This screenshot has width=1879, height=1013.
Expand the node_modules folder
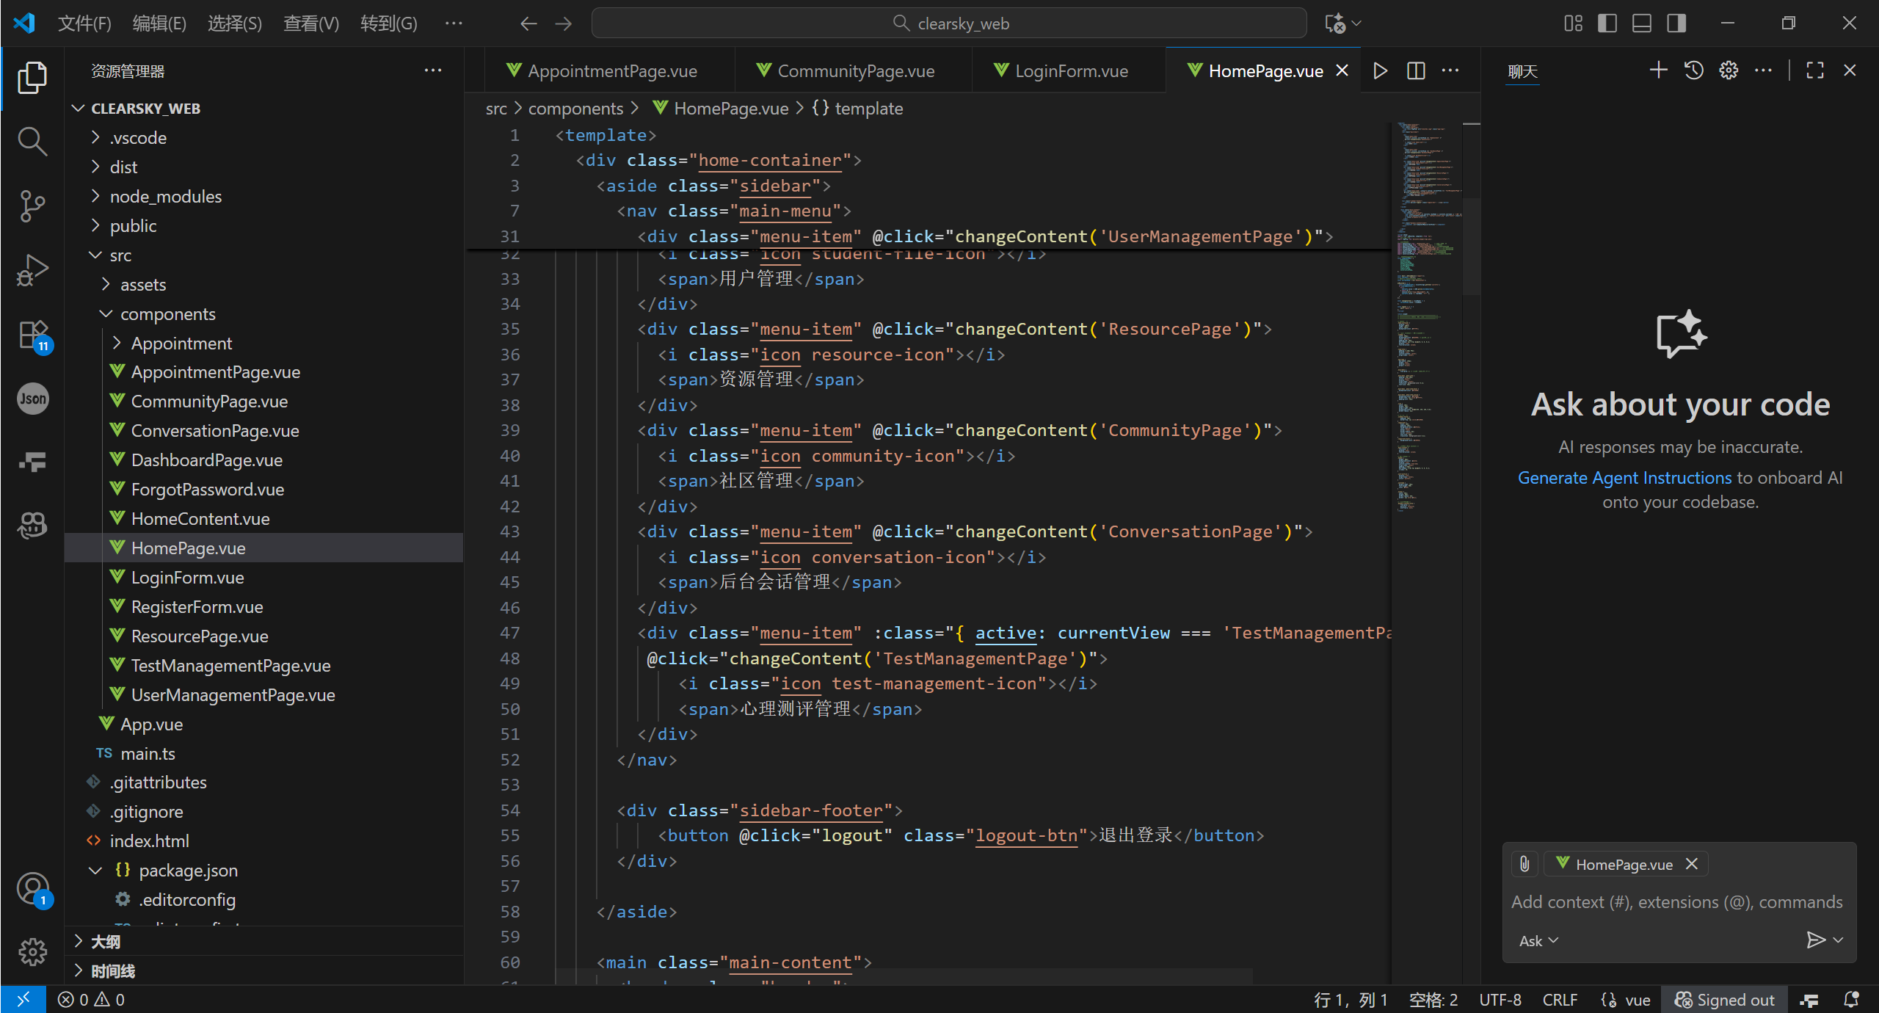pyautogui.click(x=165, y=197)
